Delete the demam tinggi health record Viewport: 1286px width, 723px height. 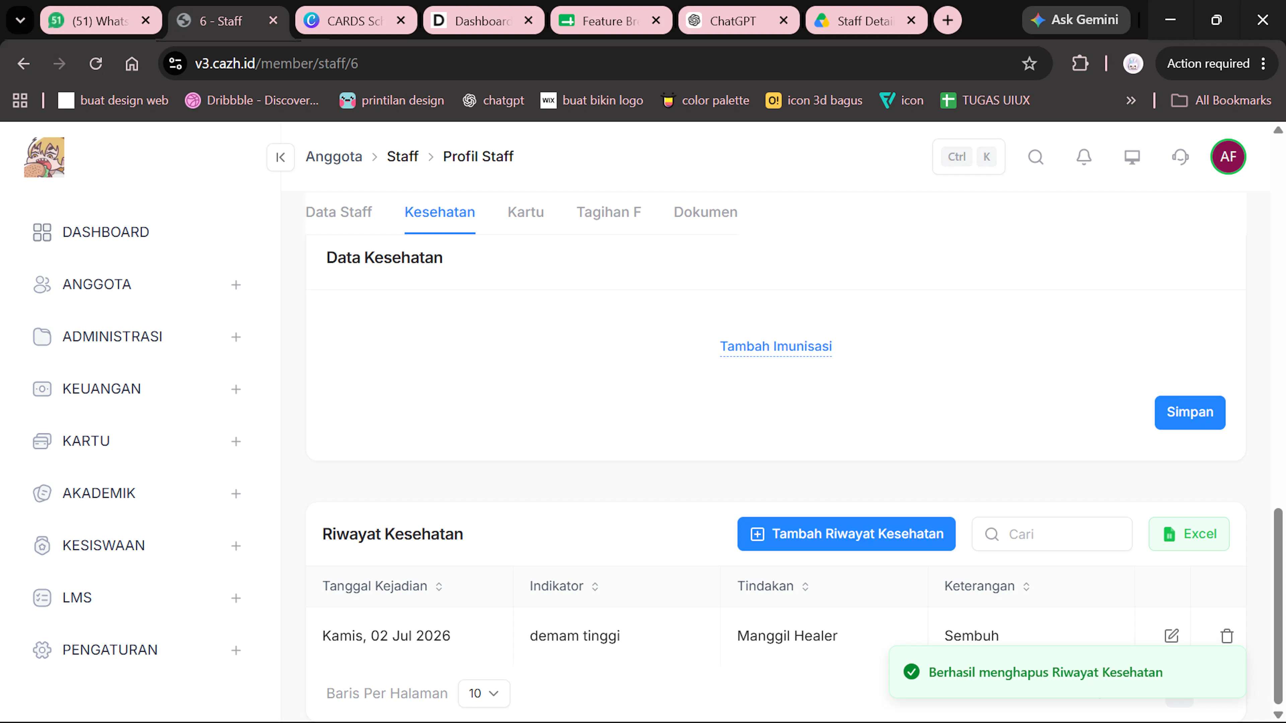[x=1227, y=636]
